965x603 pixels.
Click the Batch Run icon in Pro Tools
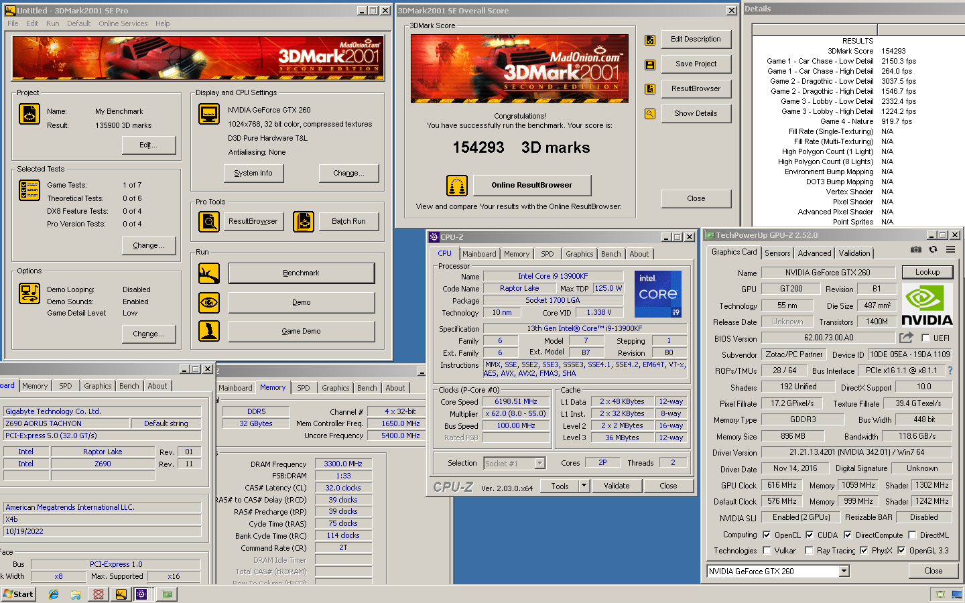pos(304,221)
